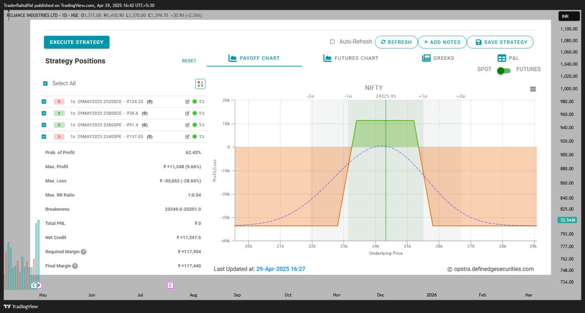Click the 32.54M volume label on price axis
The height and width of the screenshot is (313, 585).
point(567,220)
